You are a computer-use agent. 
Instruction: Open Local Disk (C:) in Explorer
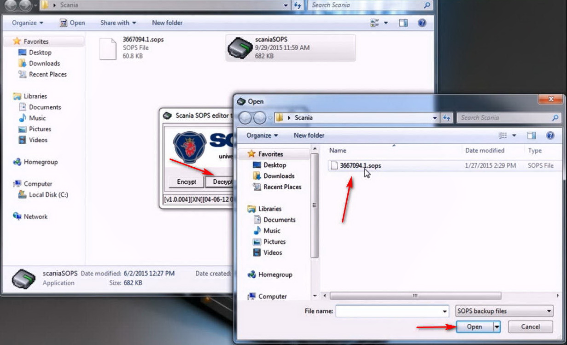click(48, 194)
